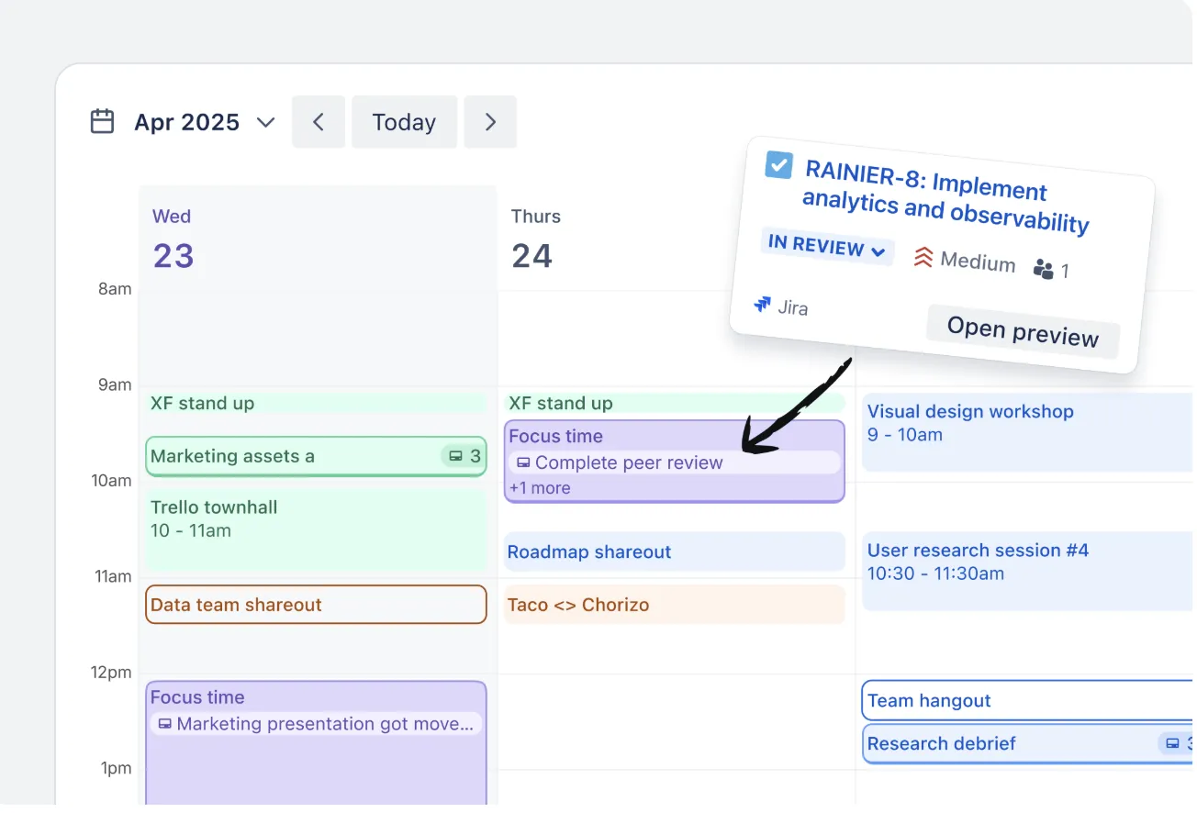Viewport: 1197px width, 813px height.
Task: Expand the +1 more link
Action: pos(540,488)
